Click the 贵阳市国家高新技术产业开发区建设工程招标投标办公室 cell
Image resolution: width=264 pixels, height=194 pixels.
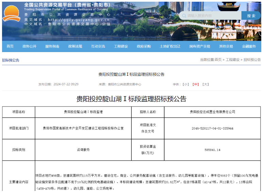coord(83,128)
